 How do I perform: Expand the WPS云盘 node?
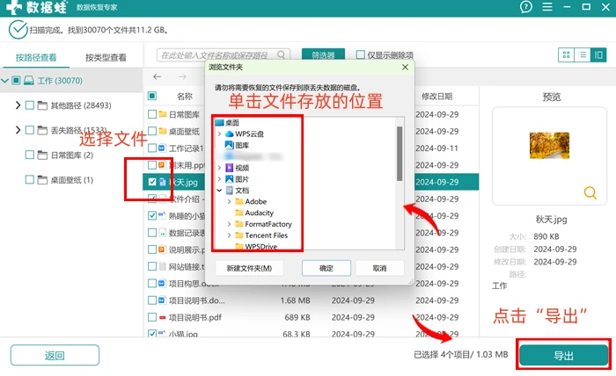pos(219,134)
